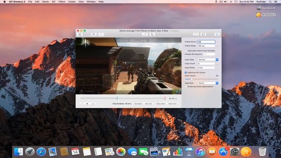Open the Create menu
Screen dimensions: 281x158
[72, 2]
